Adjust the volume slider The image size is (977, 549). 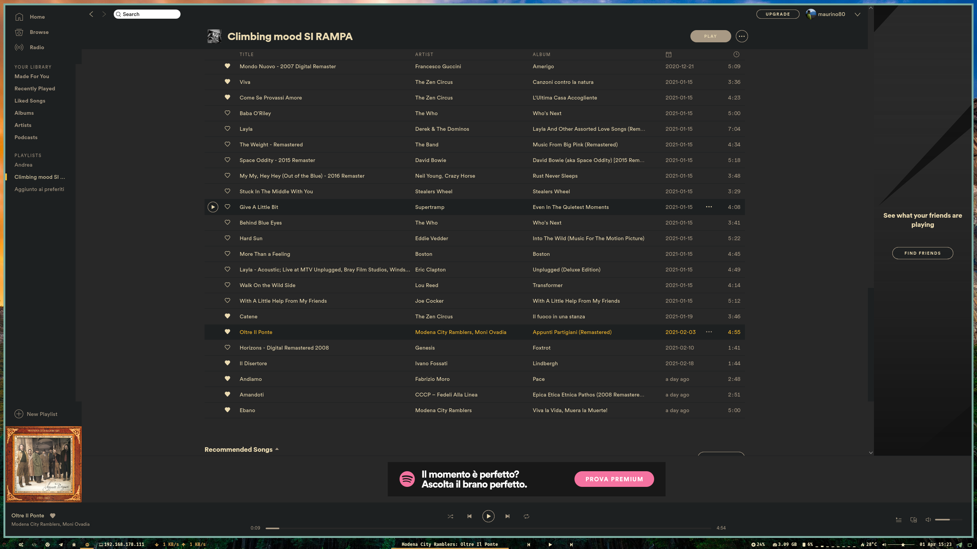click(948, 520)
